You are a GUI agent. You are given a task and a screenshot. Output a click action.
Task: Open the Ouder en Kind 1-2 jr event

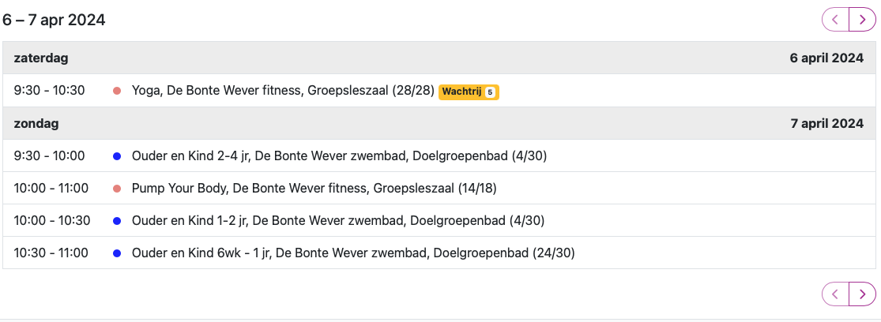[338, 221]
